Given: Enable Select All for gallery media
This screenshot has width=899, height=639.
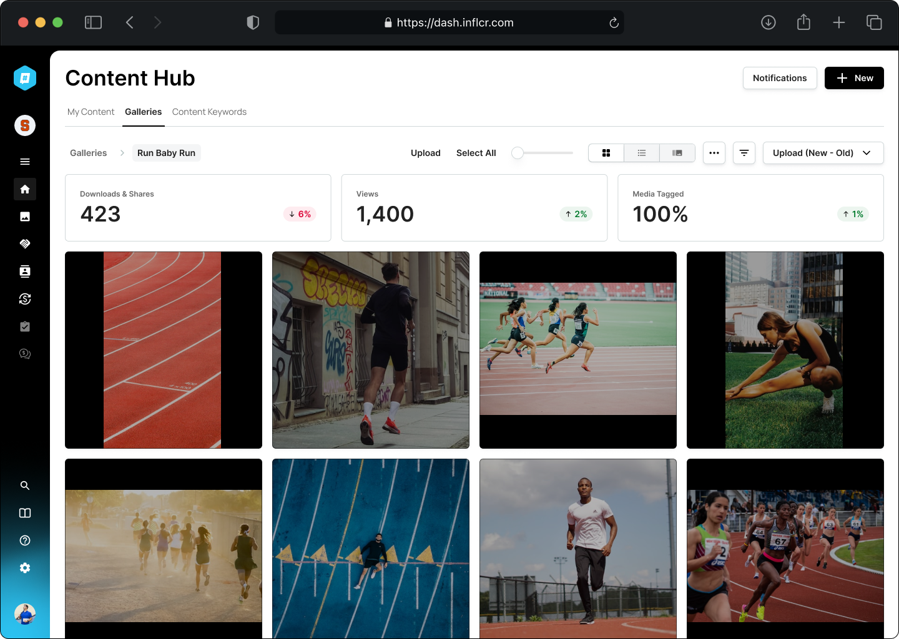Looking at the screenshot, I should pos(476,153).
